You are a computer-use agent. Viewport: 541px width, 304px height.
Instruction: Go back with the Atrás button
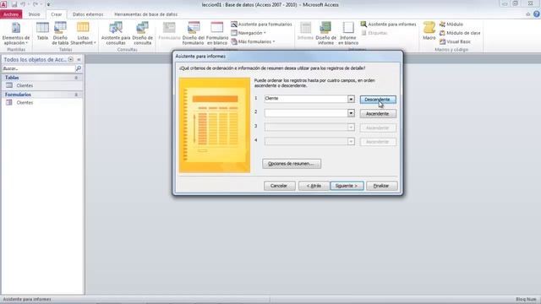[x=314, y=186]
